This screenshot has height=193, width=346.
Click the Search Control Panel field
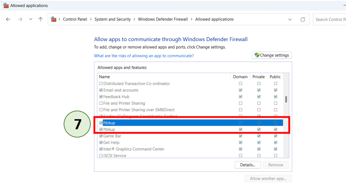click(330, 19)
